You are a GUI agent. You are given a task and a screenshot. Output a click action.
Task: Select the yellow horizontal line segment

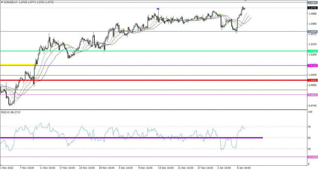pyautogui.click(x=18, y=65)
